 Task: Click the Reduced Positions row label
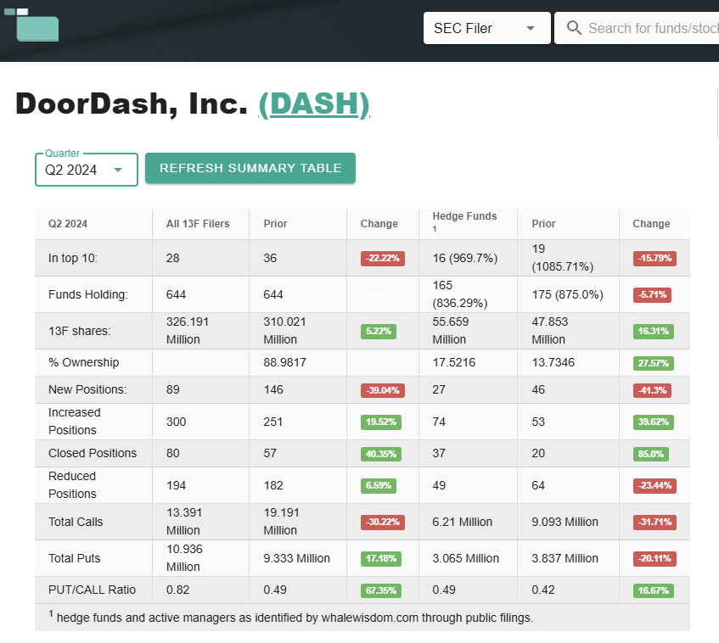point(72,485)
